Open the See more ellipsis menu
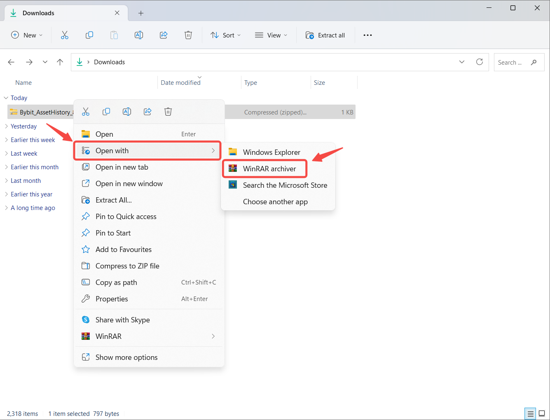The image size is (550, 420). (367, 35)
